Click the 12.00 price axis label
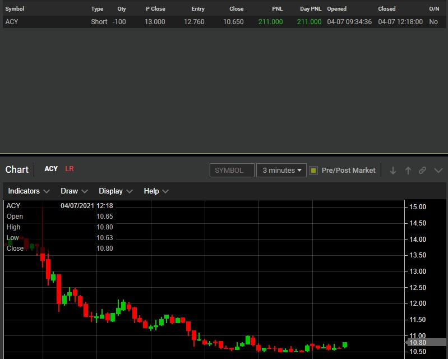This screenshot has width=448, height=359. (x=418, y=303)
